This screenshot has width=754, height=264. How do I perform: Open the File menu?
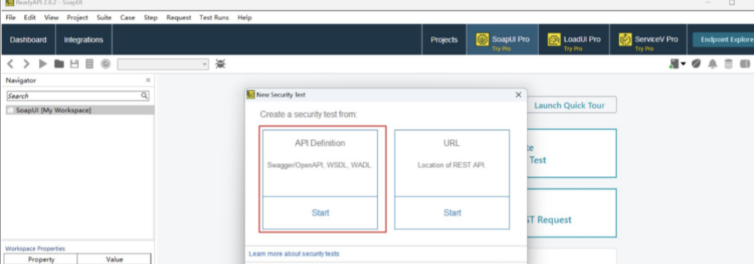coord(10,17)
